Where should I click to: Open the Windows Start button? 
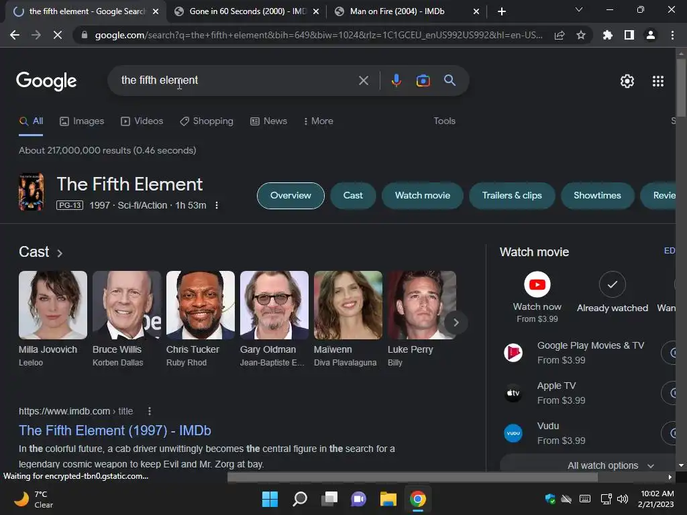[270, 499]
